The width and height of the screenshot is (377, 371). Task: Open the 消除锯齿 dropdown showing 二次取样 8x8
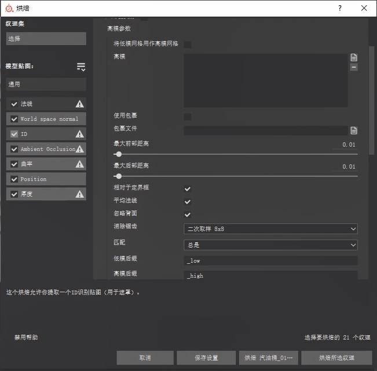pyautogui.click(x=270, y=230)
